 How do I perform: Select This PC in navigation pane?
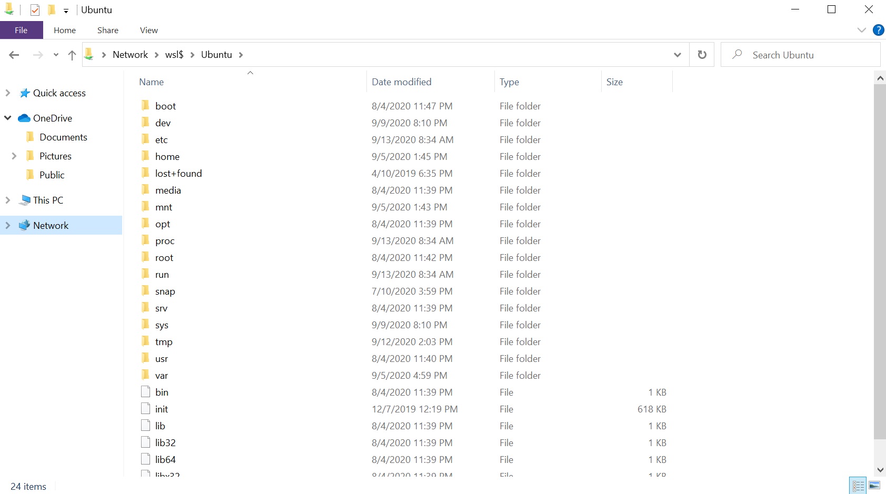(48, 200)
